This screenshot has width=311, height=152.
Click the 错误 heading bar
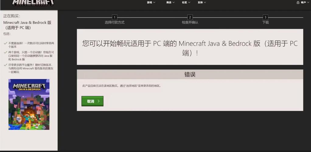(190, 74)
